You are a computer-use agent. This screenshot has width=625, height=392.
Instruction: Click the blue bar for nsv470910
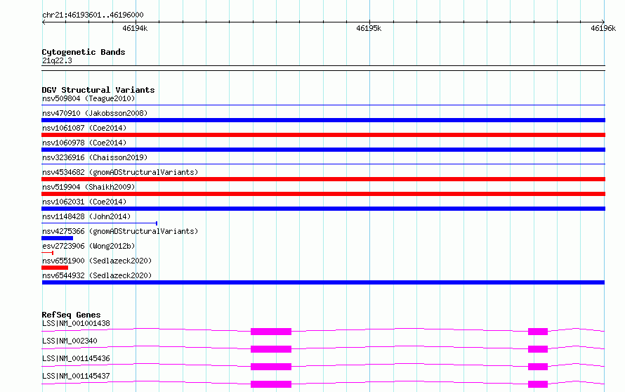pos(323,120)
